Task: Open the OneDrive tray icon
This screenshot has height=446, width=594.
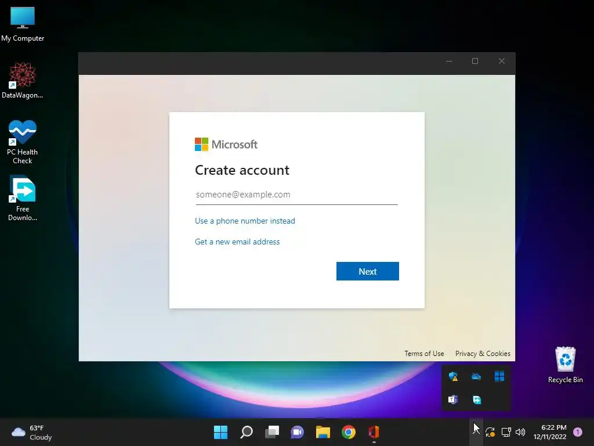Action: (x=476, y=376)
